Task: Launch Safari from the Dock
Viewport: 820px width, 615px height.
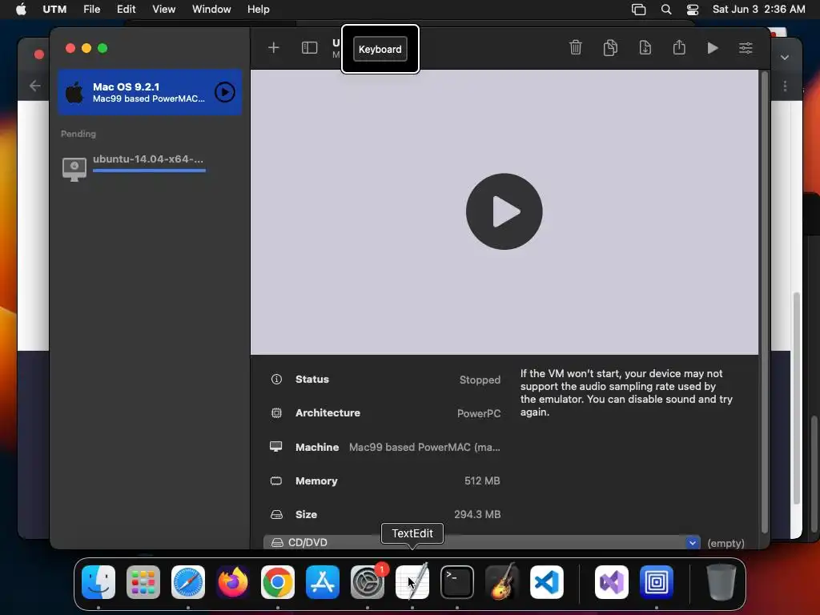Action: point(188,582)
